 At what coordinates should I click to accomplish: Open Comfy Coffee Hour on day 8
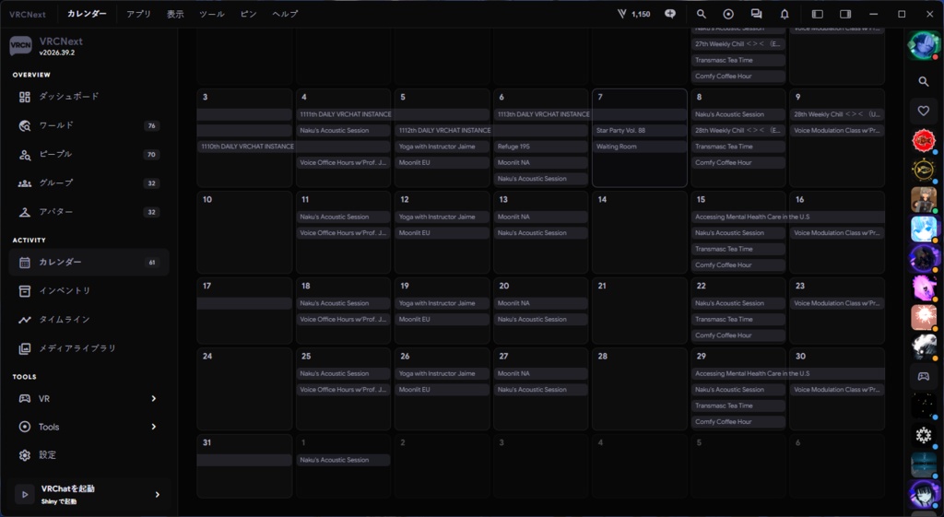(738, 162)
